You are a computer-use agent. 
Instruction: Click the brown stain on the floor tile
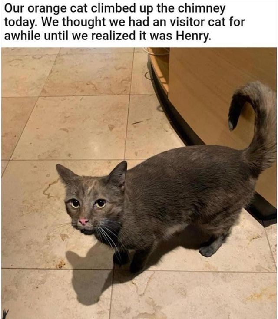(49, 189)
